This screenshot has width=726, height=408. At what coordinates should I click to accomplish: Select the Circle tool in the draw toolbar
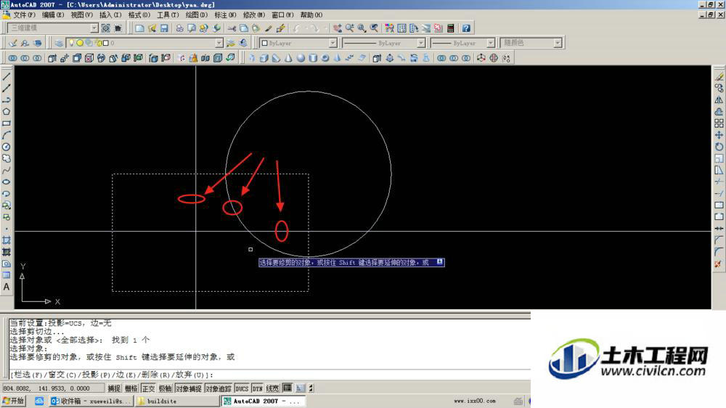[x=7, y=147]
